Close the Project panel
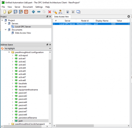Viewport: 132px width, 128px height. [x=50, y=17]
